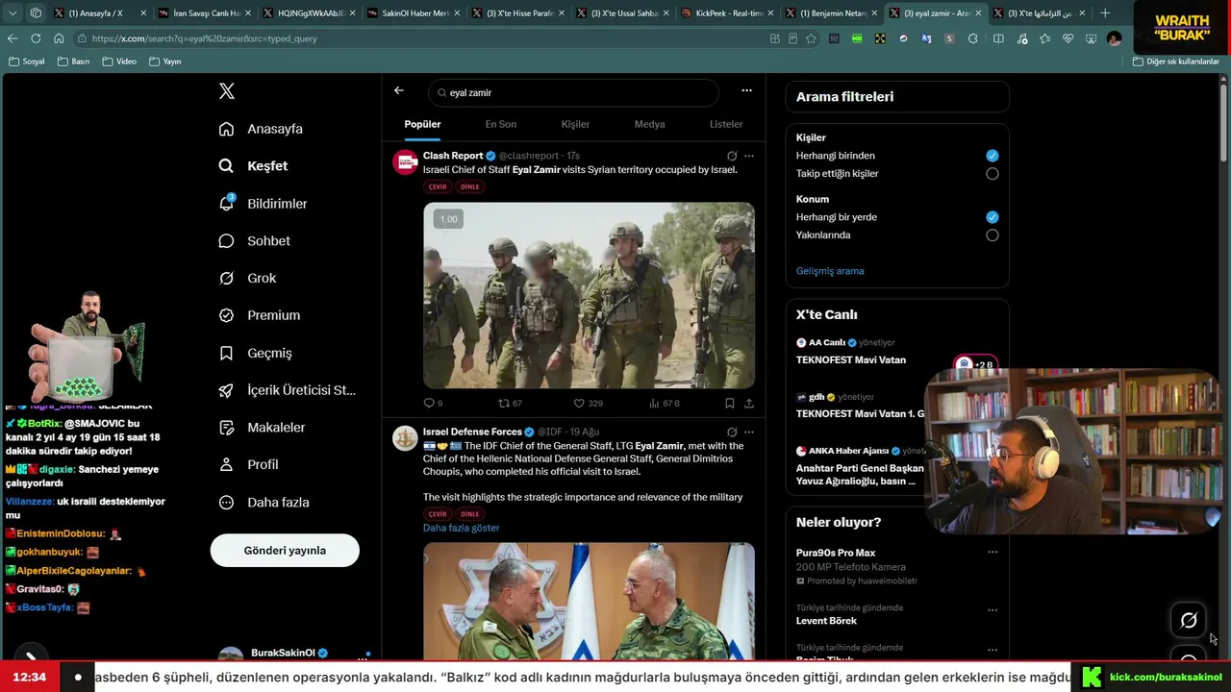This screenshot has width=1231, height=692.
Task: Open 'TEKNOFEST Mavi Vatan' AA Canlı live
Action: (851, 360)
